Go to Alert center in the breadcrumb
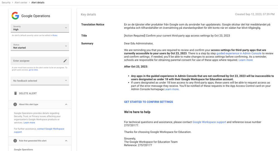The width and height of the screenshot is (278, 151). tap(21, 3)
